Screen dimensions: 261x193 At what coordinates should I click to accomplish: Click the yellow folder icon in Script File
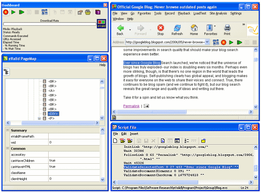203,141
